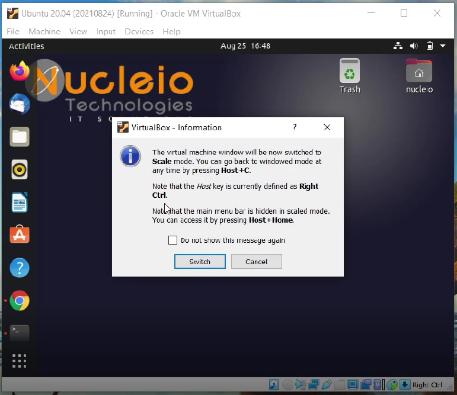Click the shared folders icon in the status bar
The width and height of the screenshot is (457, 395).
coord(340,384)
